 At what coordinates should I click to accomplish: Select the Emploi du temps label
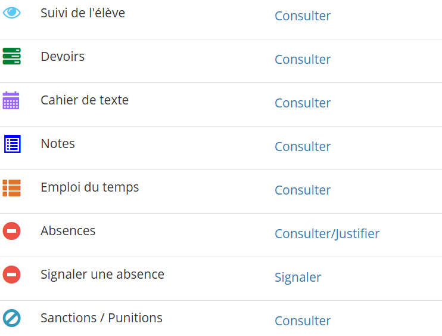(x=89, y=187)
